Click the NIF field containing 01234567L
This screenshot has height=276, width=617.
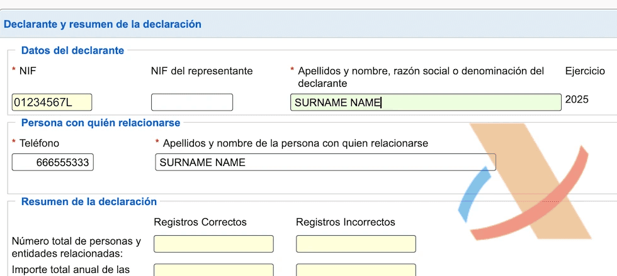(52, 102)
